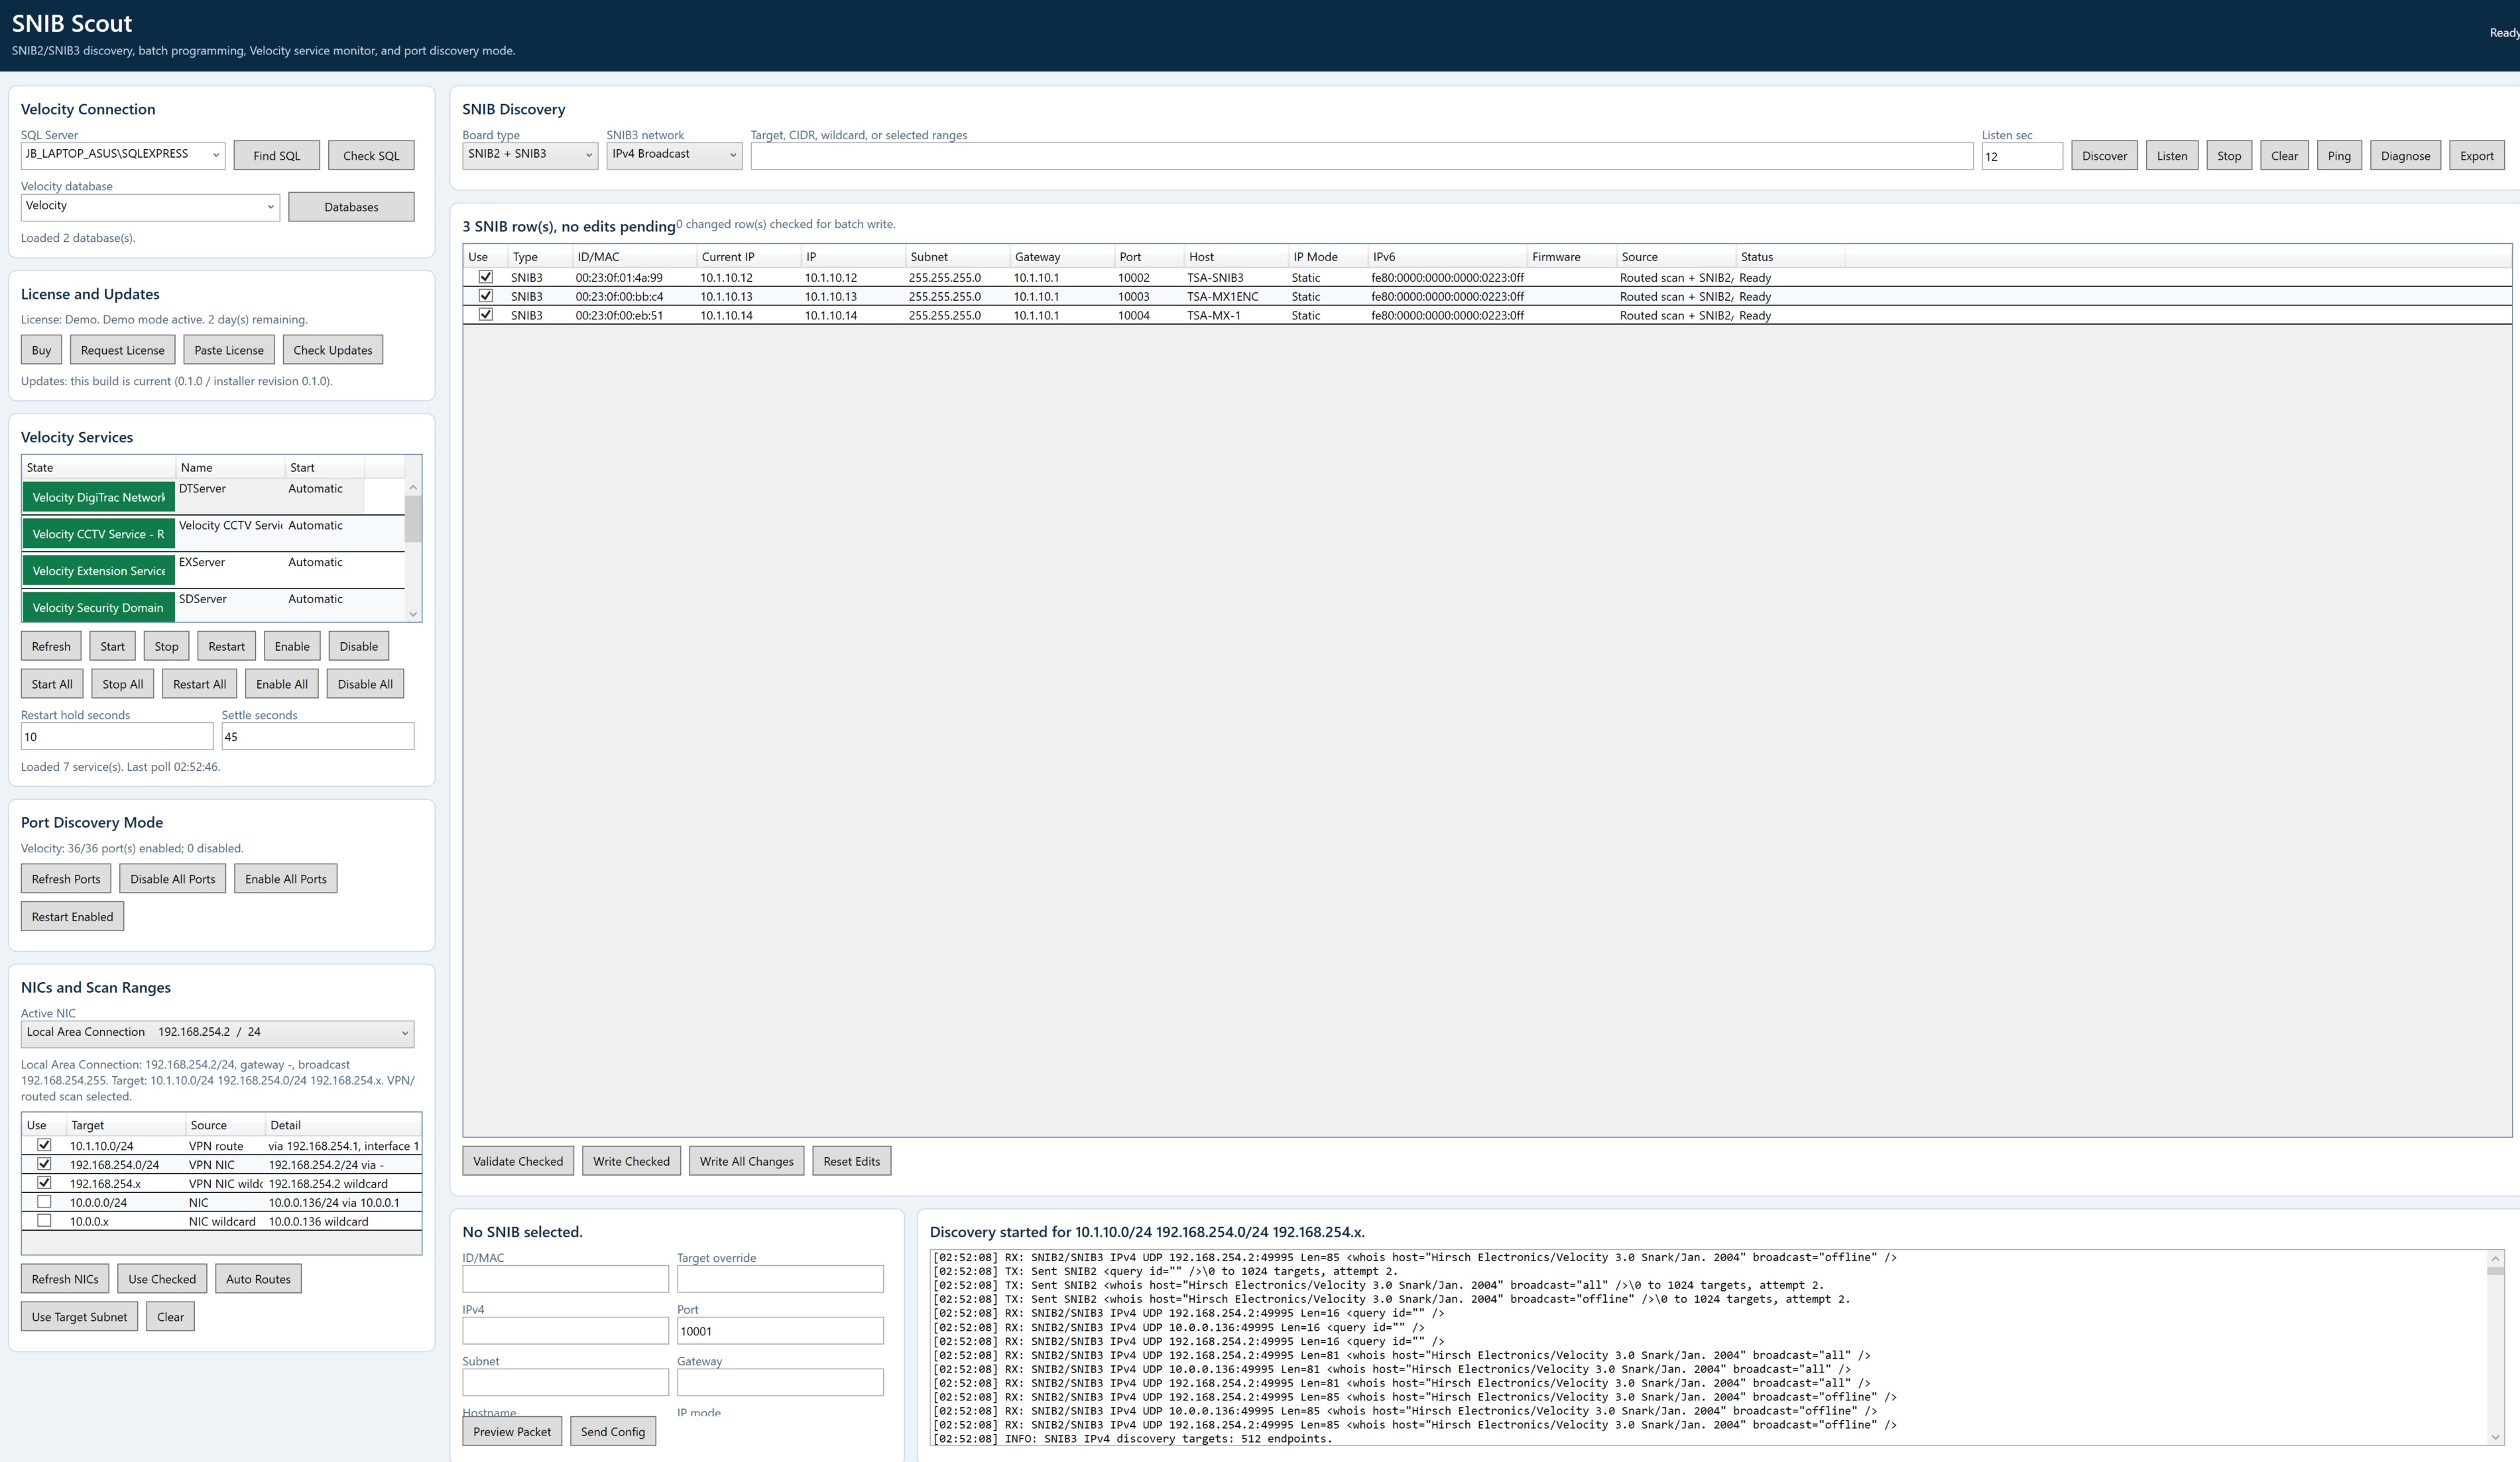The image size is (2520, 1462).
Task: Select Velocity Extension Service row
Action: [213, 571]
